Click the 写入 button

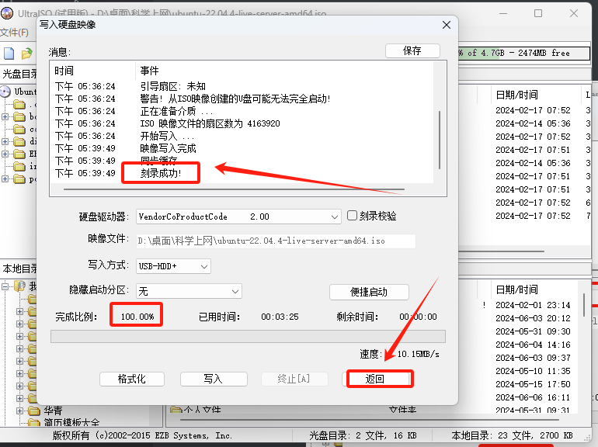[x=214, y=379]
